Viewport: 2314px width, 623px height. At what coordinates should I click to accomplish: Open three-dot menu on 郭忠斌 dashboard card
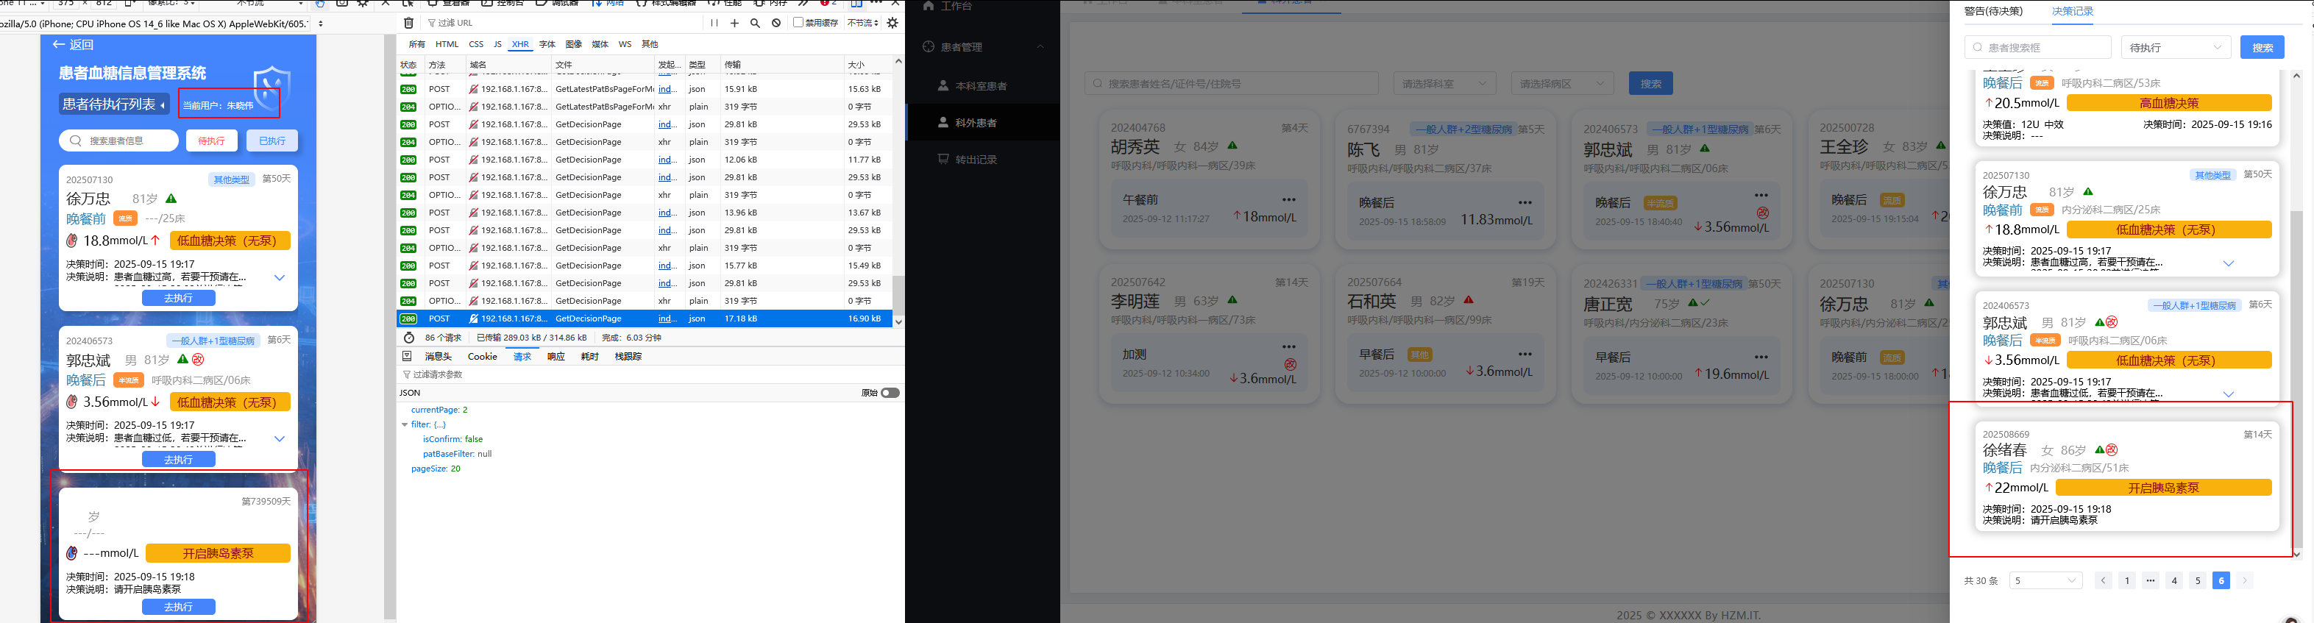[1761, 195]
